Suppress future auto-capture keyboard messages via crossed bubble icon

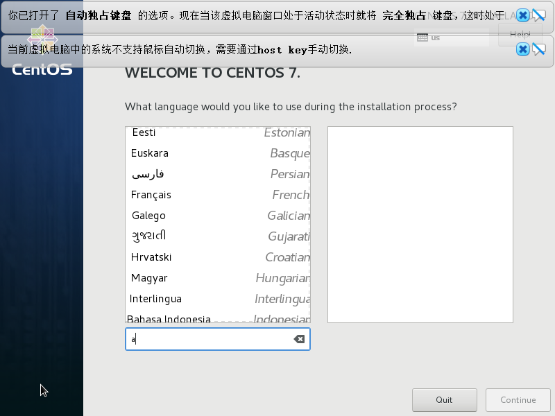point(539,15)
